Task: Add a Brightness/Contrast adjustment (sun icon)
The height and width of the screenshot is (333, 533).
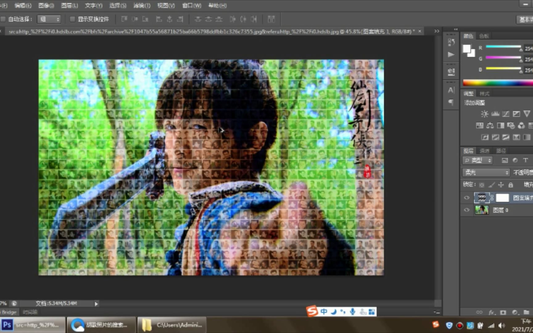Action: [x=485, y=114]
